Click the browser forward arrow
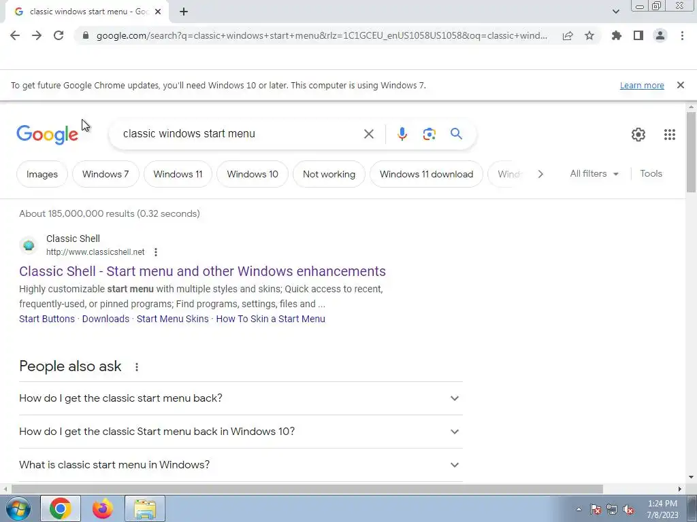The height and width of the screenshot is (522, 697). 37,35
